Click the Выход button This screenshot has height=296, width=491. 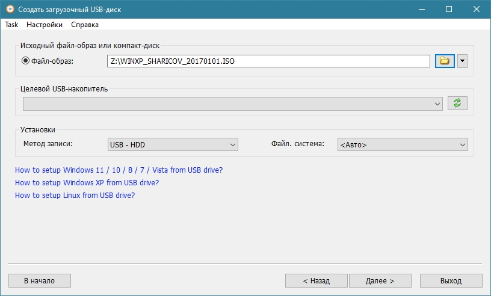click(x=451, y=280)
